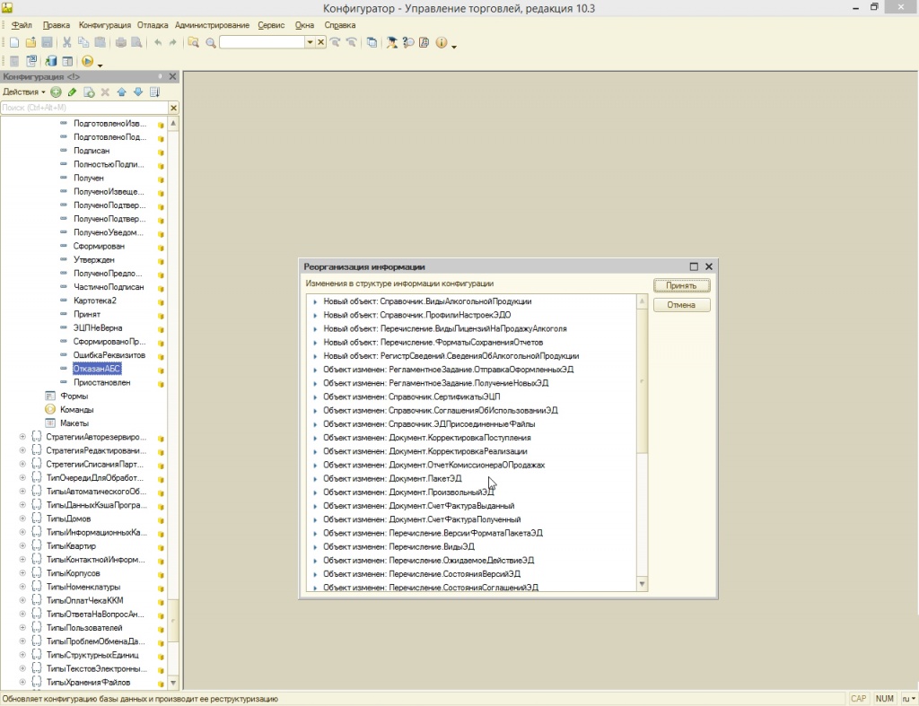Click the yellow info Help icon
This screenshot has width=919, height=706.
pyautogui.click(x=441, y=42)
